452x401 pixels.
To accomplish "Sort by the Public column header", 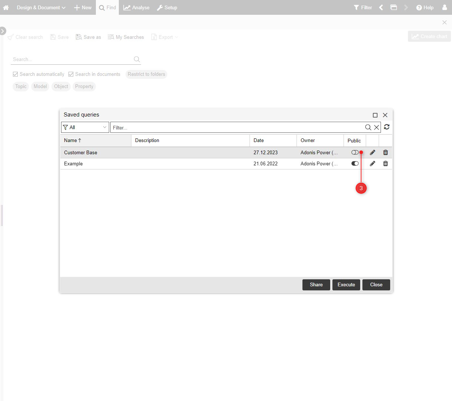I will click(x=355, y=141).
